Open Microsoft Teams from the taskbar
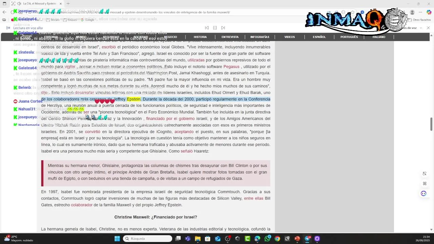Image resolution: width=434 pixels, height=244 pixels. click(188, 239)
